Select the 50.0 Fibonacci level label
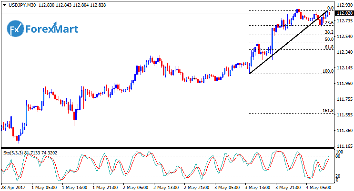This screenshot has width=354, height=191. [x=329, y=39]
